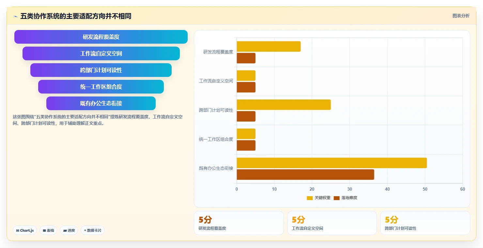Click the 关键权重 legend label text
Image resolution: width=483 pixels, height=248 pixels.
pos(322,198)
